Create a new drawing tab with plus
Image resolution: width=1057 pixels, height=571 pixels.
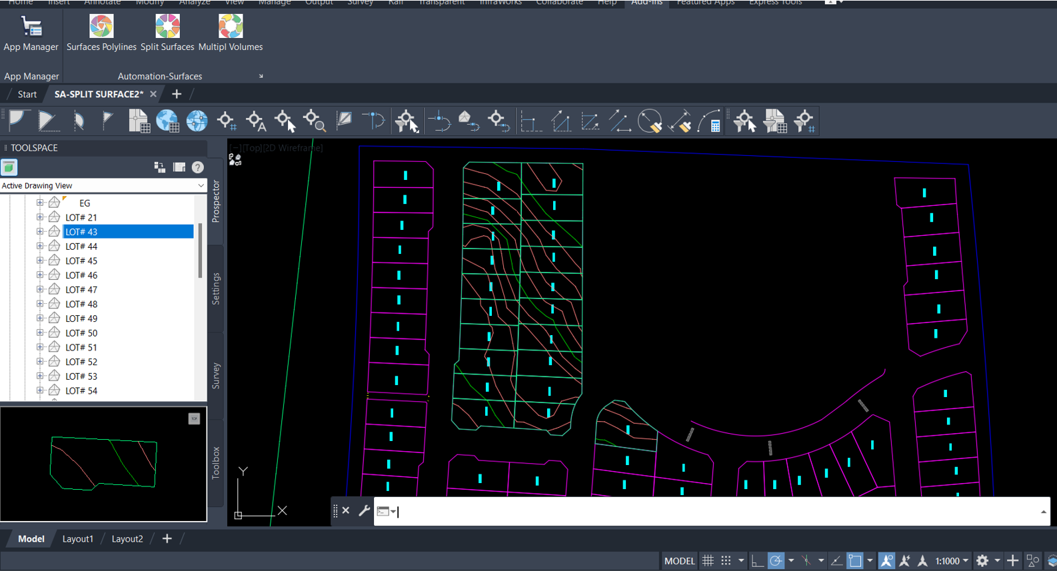click(177, 95)
